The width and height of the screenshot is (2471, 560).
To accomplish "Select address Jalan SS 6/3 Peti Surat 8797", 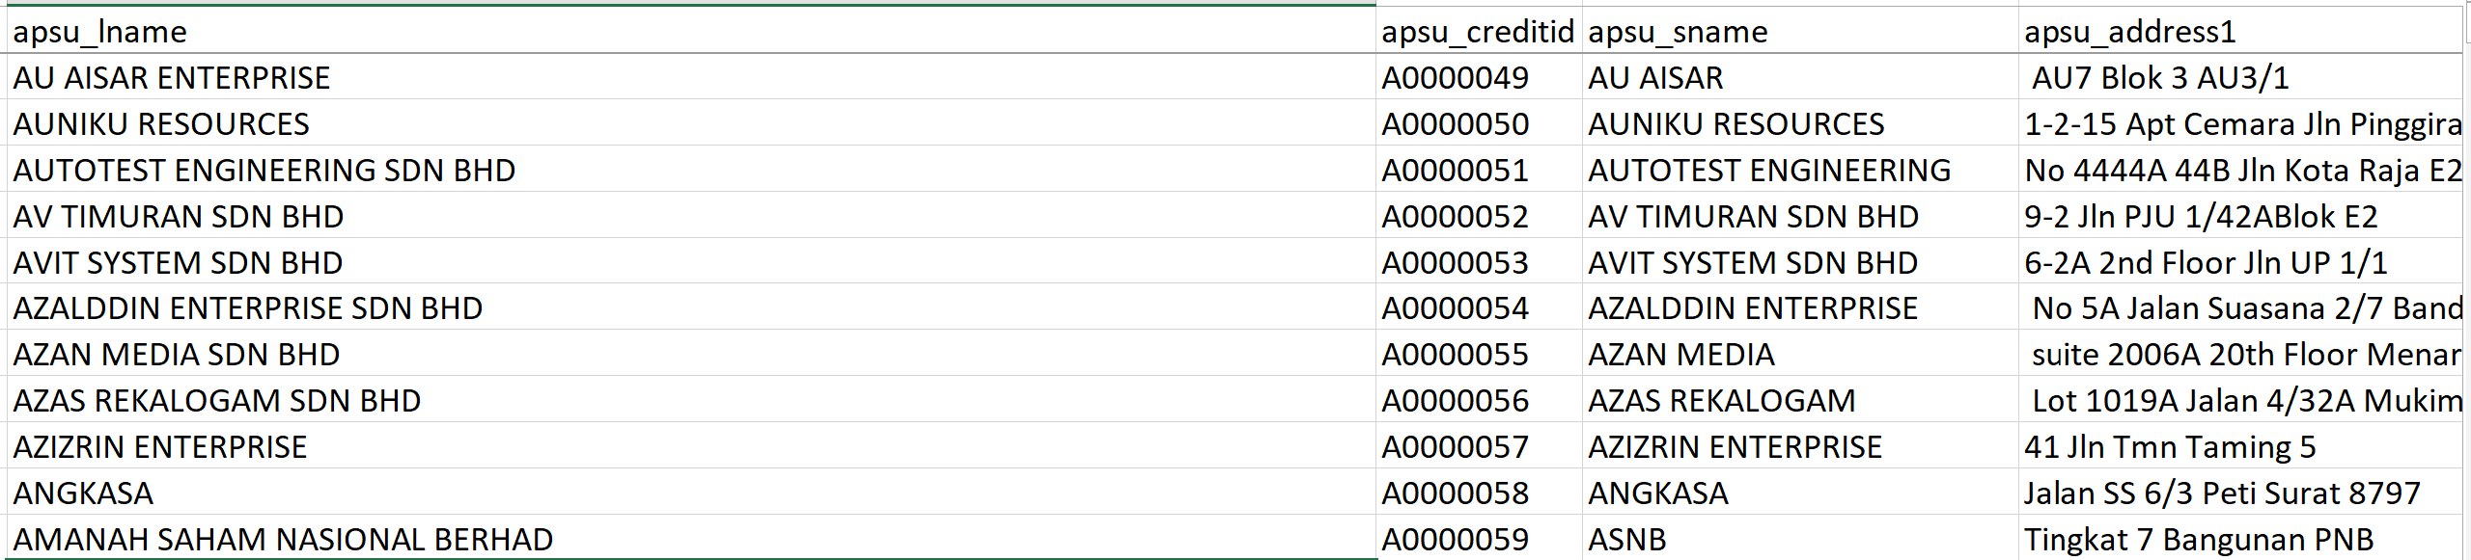I will coord(2240,493).
